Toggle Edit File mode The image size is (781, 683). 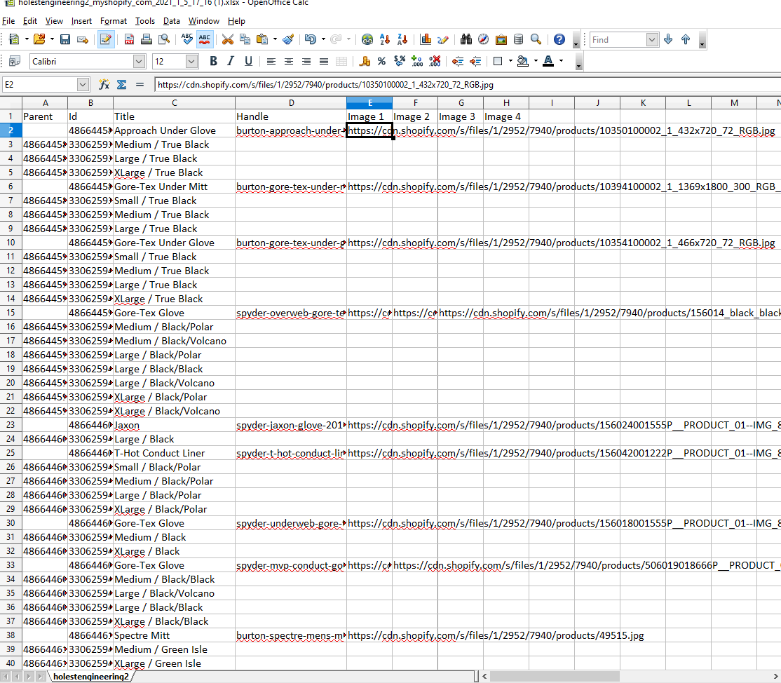click(106, 40)
